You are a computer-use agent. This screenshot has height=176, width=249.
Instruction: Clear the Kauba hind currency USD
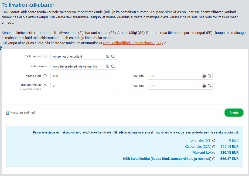coord(204,76)
